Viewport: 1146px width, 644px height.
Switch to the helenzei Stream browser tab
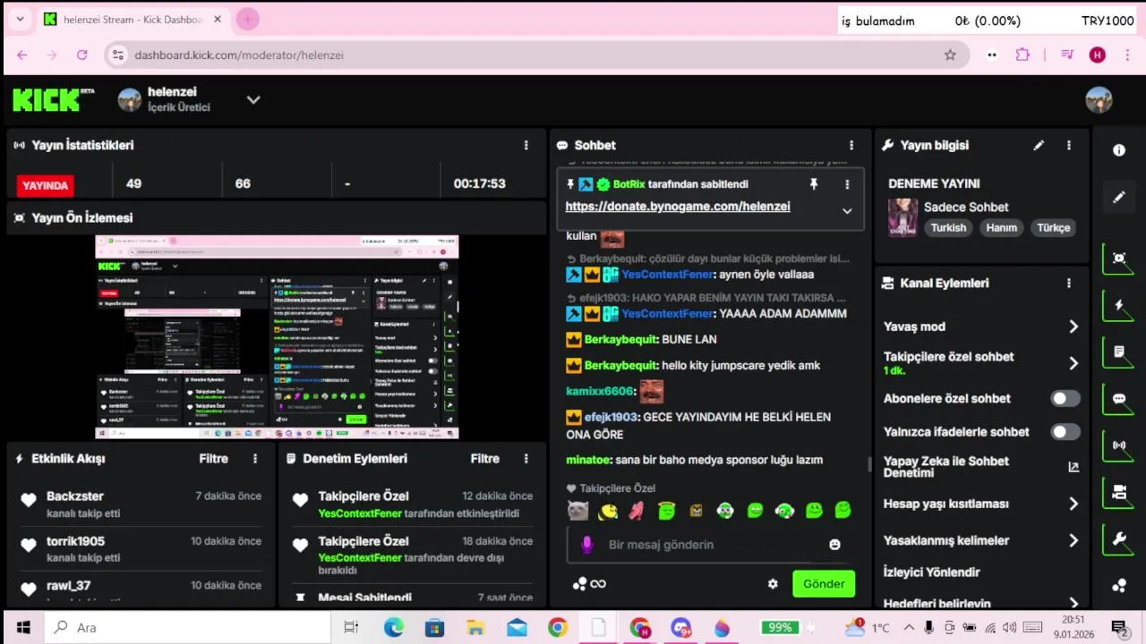tap(133, 19)
